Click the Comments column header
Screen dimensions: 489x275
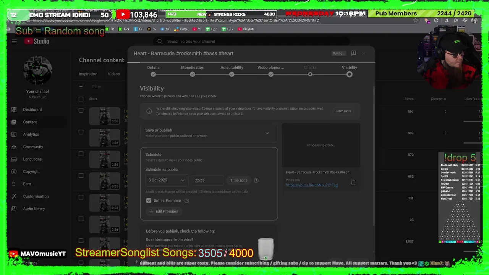439,99
